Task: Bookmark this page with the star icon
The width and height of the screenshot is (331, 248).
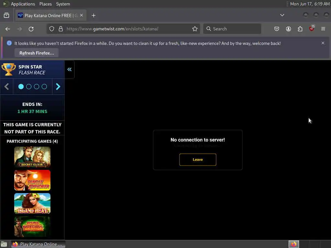Action: [x=195, y=29]
